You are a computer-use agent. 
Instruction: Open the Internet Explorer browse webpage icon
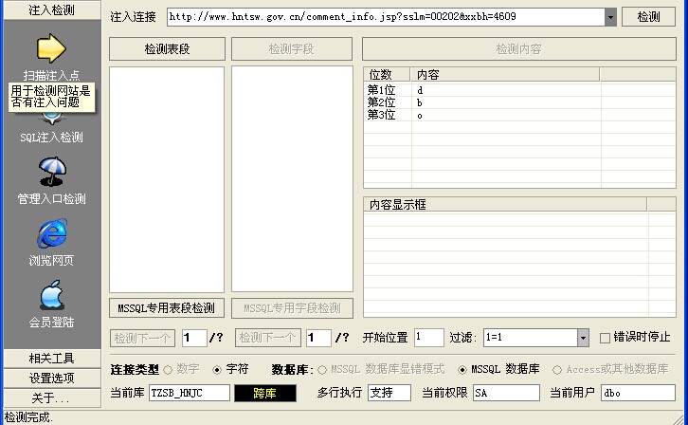click(52, 232)
